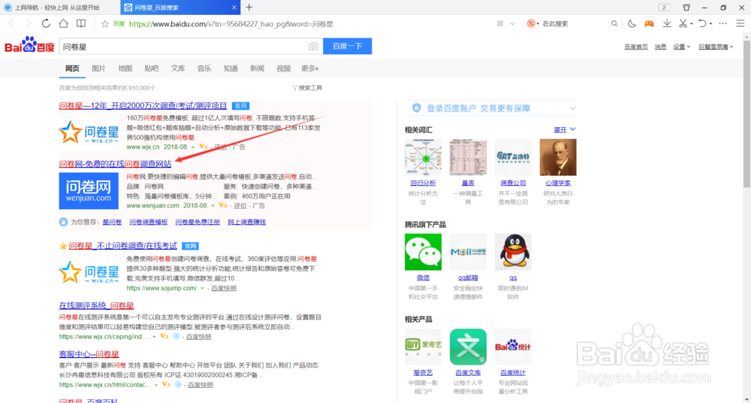Click the 百度一下 search button

pyautogui.click(x=348, y=46)
